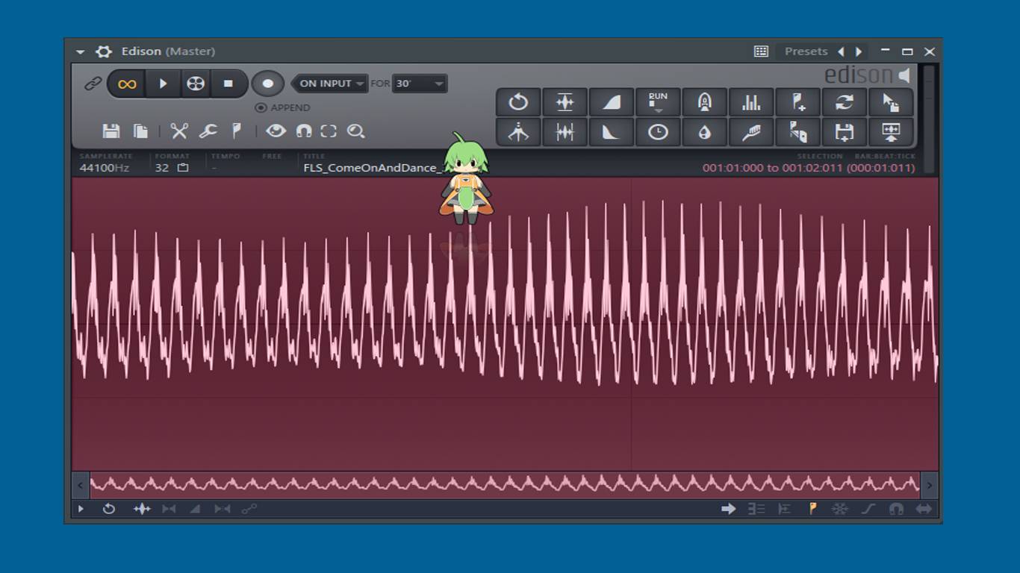Open the 30' record duration dropdown
The image size is (1020, 573).
[420, 84]
